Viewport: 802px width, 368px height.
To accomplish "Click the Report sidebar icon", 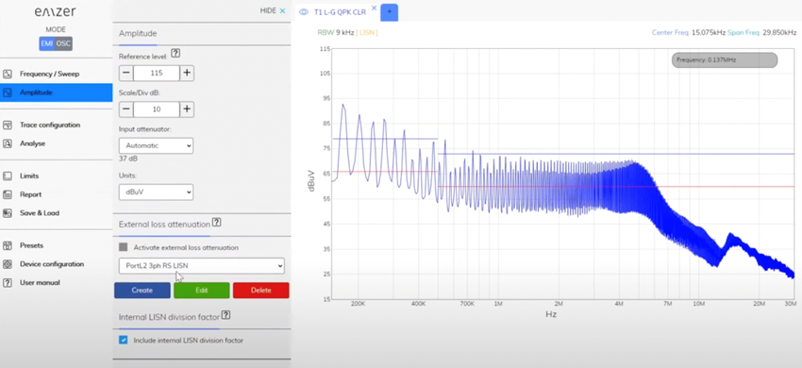I will tap(8, 194).
